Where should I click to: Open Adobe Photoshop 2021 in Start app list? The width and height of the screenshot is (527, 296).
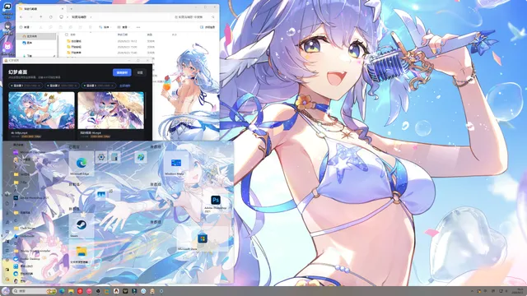click(32, 198)
